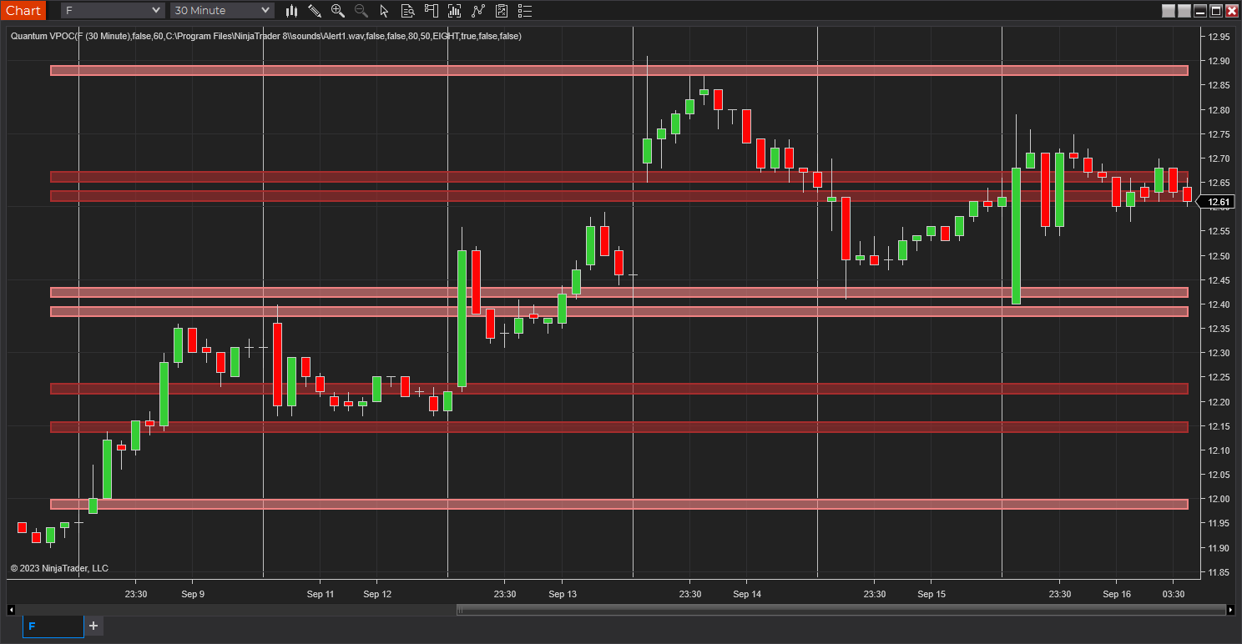Click the Quantum VPOC indicator label

(x=266, y=36)
